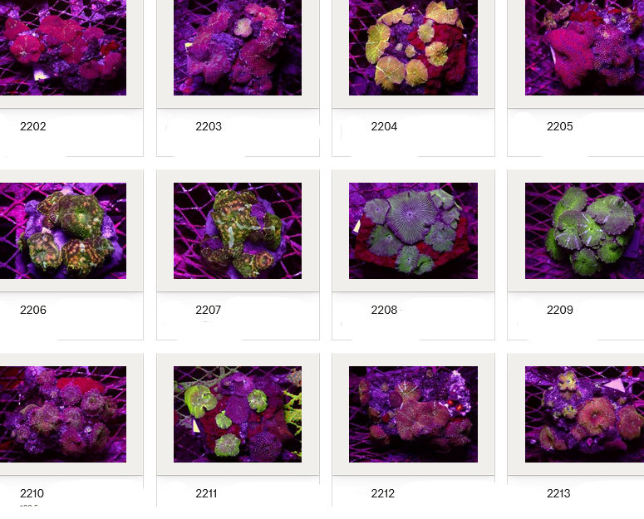
Task: Open the striped gray-green coral image 2208
Action: click(x=413, y=231)
